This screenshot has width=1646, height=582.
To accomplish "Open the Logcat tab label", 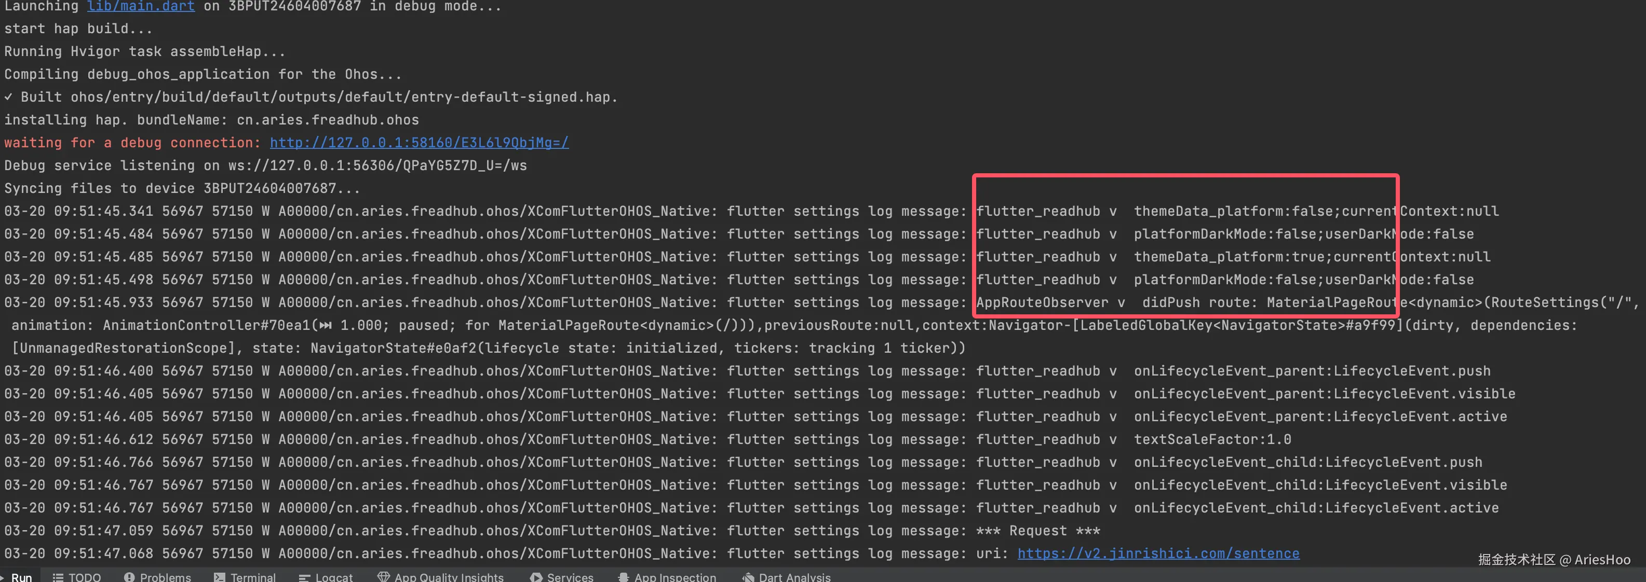I will [333, 577].
